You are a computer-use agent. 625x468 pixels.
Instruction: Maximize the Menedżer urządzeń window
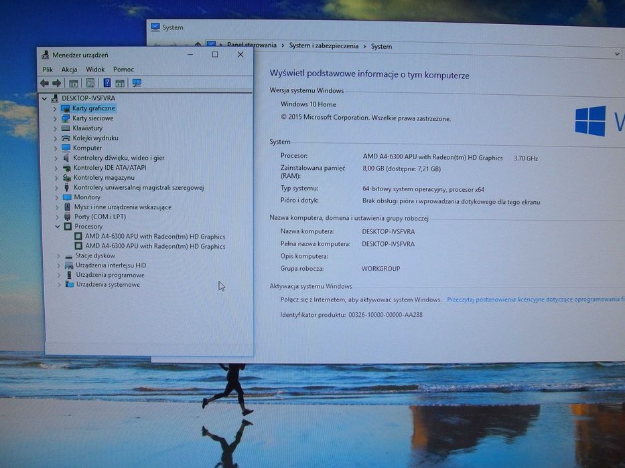pyautogui.click(x=215, y=55)
